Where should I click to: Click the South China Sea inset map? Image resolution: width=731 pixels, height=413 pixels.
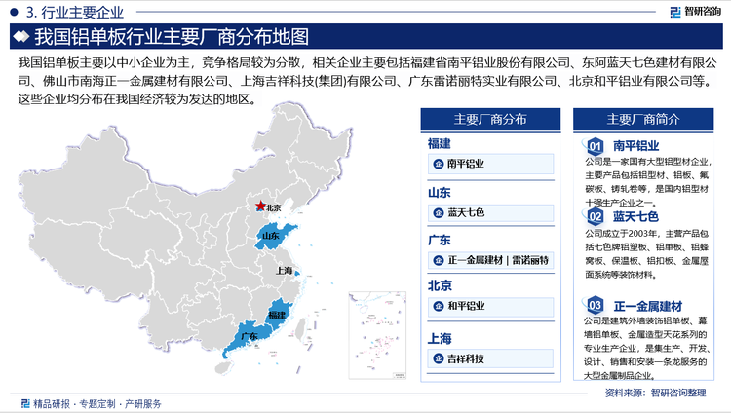pos(377,336)
